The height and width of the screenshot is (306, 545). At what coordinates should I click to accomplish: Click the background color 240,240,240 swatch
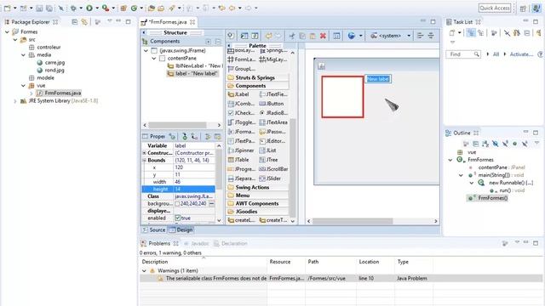pos(177,204)
